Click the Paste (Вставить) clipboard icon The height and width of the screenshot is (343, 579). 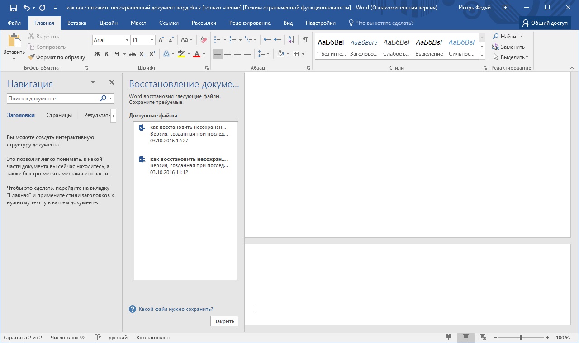point(14,41)
